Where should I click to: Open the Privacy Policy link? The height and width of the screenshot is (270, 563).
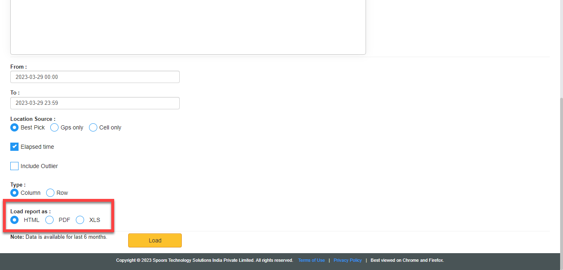click(347, 260)
